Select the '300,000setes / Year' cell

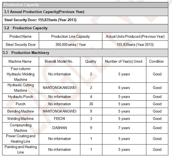pos(71,44)
